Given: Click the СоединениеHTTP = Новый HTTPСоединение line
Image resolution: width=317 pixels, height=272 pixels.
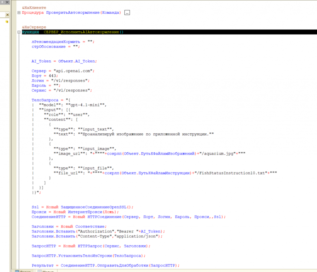Looking at the screenshot, I should (x=128, y=217).
